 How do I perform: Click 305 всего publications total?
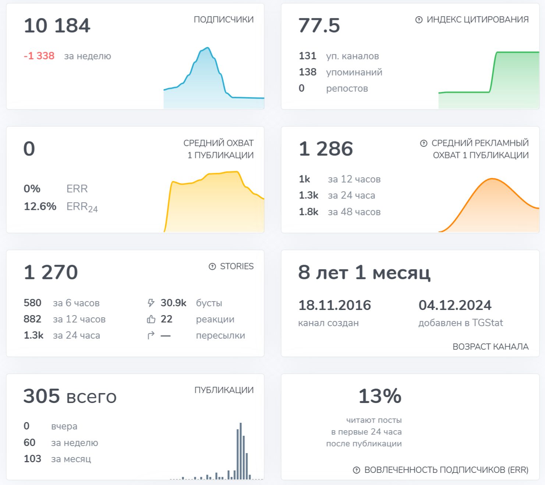70,396
